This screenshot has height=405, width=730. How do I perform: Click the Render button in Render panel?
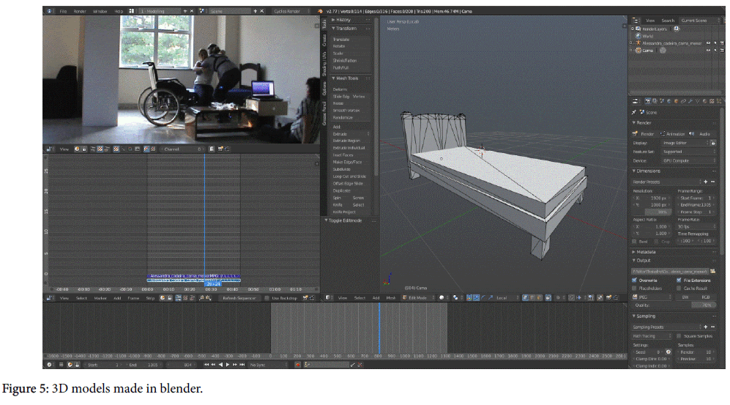644,134
